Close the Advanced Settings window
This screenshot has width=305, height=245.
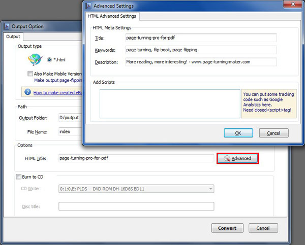293,4
